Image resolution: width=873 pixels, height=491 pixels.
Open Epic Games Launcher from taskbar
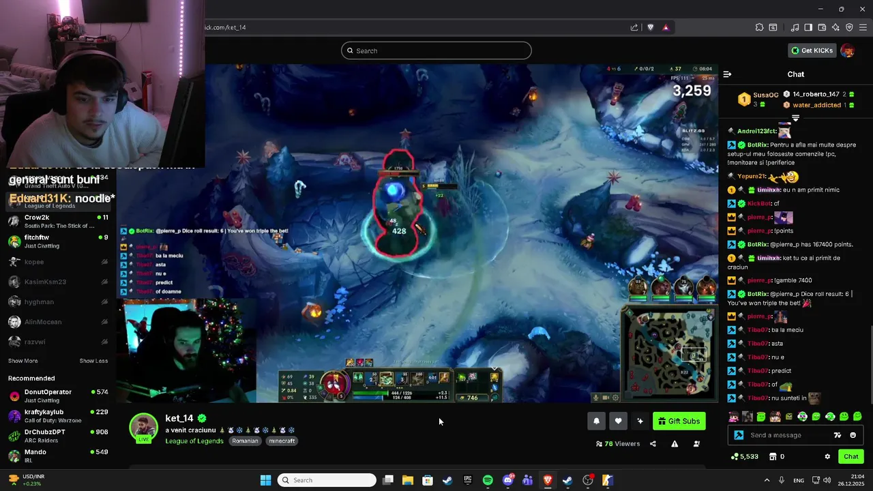pyautogui.click(x=468, y=480)
